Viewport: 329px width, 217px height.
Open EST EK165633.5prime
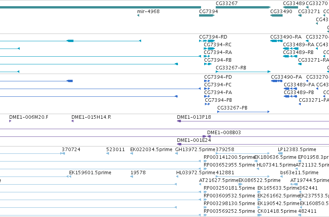[278, 188]
